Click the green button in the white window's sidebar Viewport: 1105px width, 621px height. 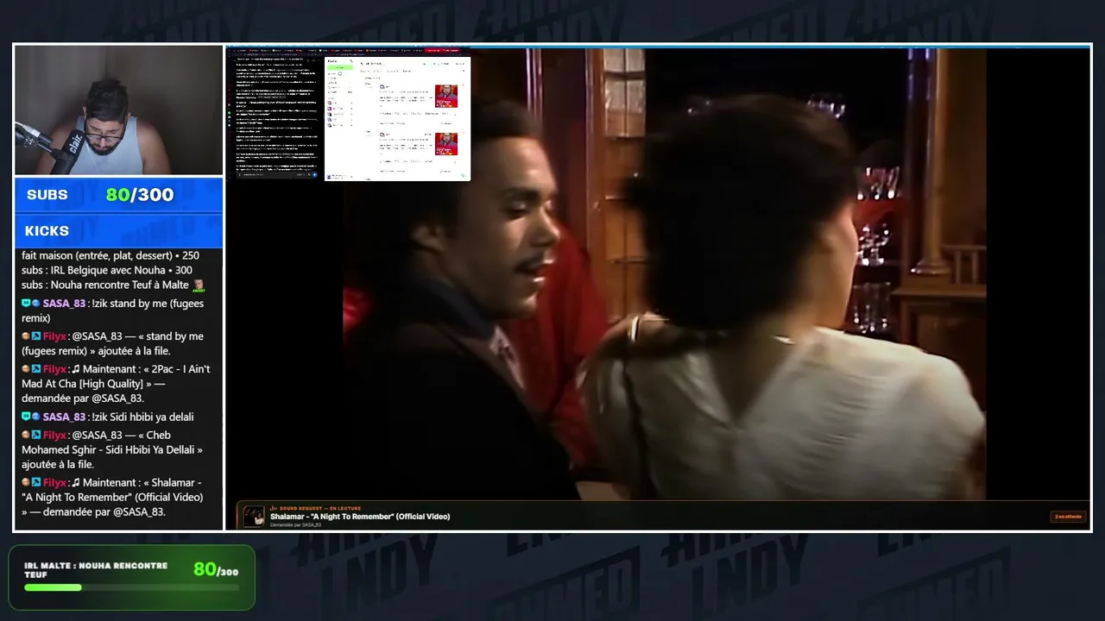point(340,66)
